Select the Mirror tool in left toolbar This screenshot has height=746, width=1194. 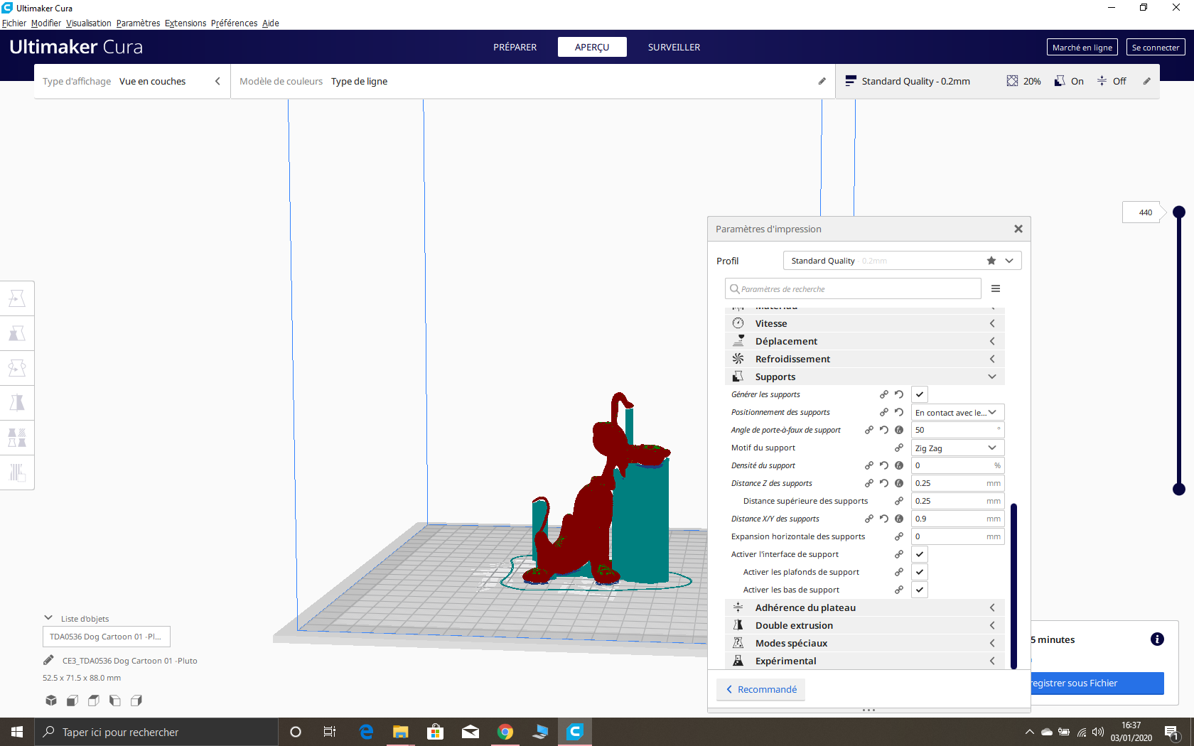pos(17,403)
